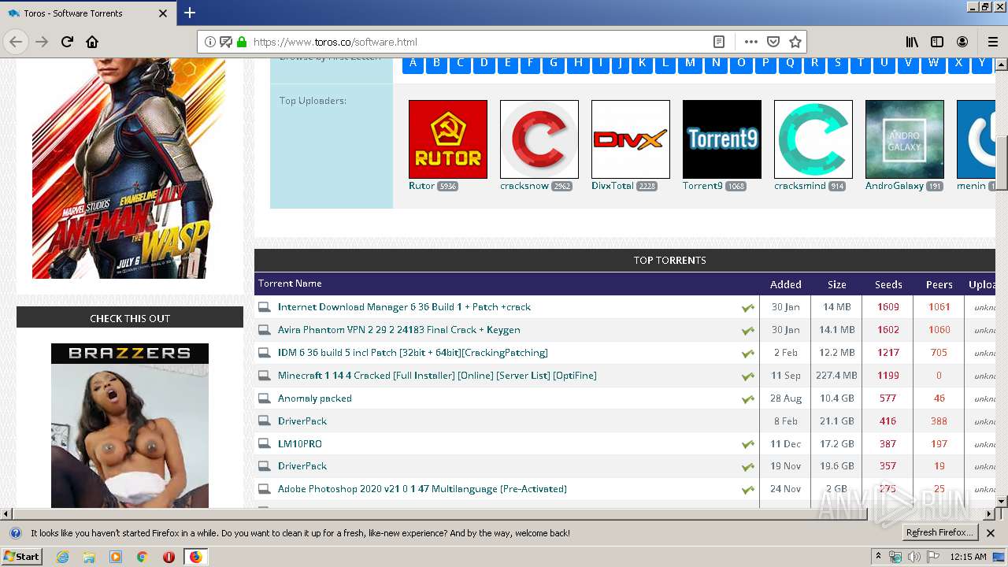Sort by the Size column header
This screenshot has height=567, width=1008.
836,284
